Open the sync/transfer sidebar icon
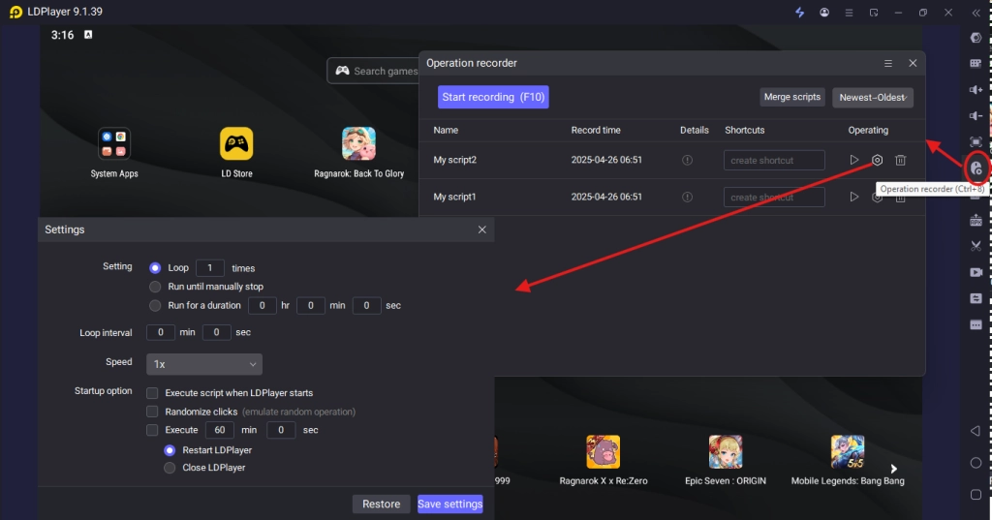Screen dimensions: 992x520 coord(976,298)
